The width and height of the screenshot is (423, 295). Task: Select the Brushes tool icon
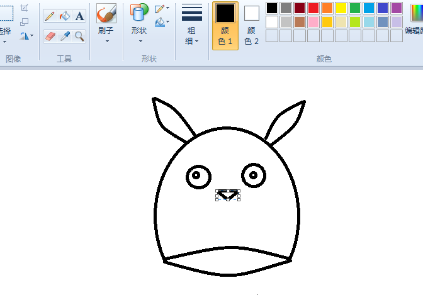pyautogui.click(x=106, y=13)
